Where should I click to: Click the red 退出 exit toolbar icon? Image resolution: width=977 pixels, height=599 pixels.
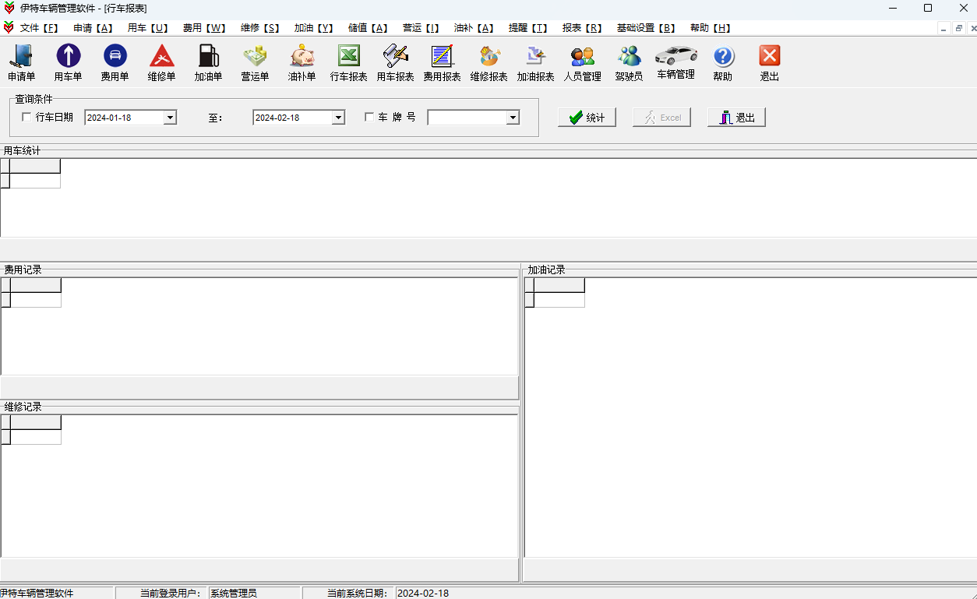coord(770,63)
